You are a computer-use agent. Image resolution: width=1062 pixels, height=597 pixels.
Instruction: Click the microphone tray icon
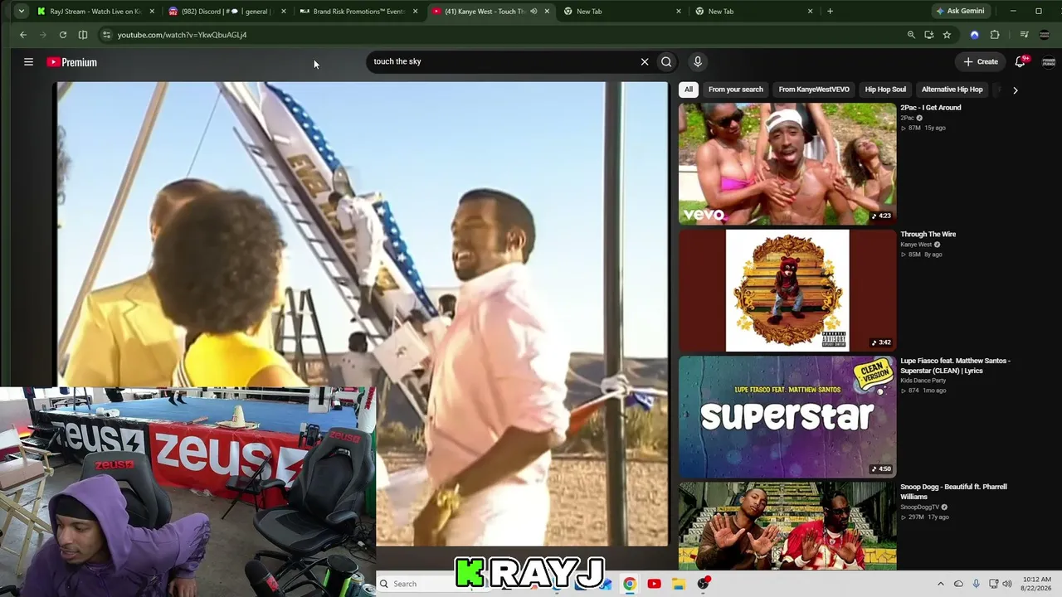pyautogui.click(x=976, y=584)
